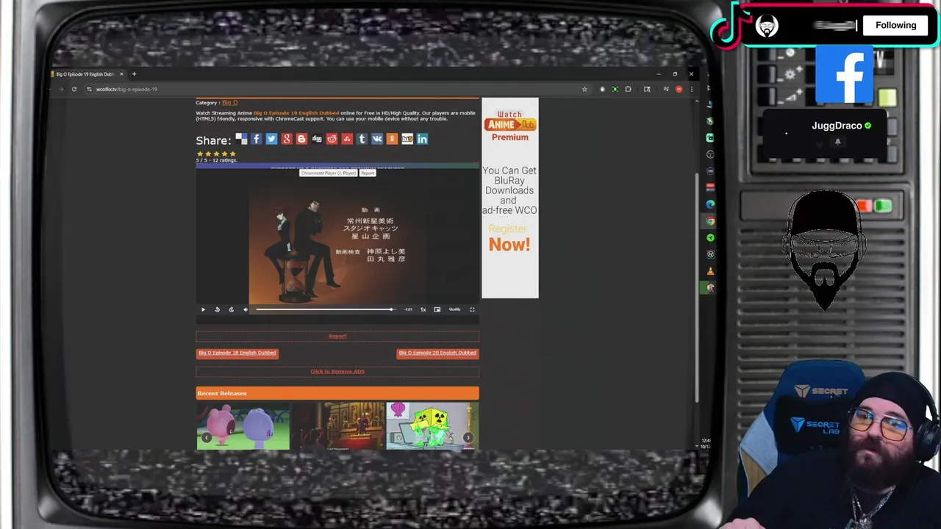Click the red profile avatar in Chrome
The height and width of the screenshot is (529, 941).
click(x=679, y=89)
